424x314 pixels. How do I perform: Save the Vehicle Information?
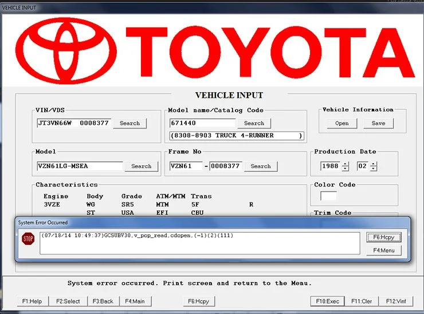pyautogui.click(x=378, y=124)
